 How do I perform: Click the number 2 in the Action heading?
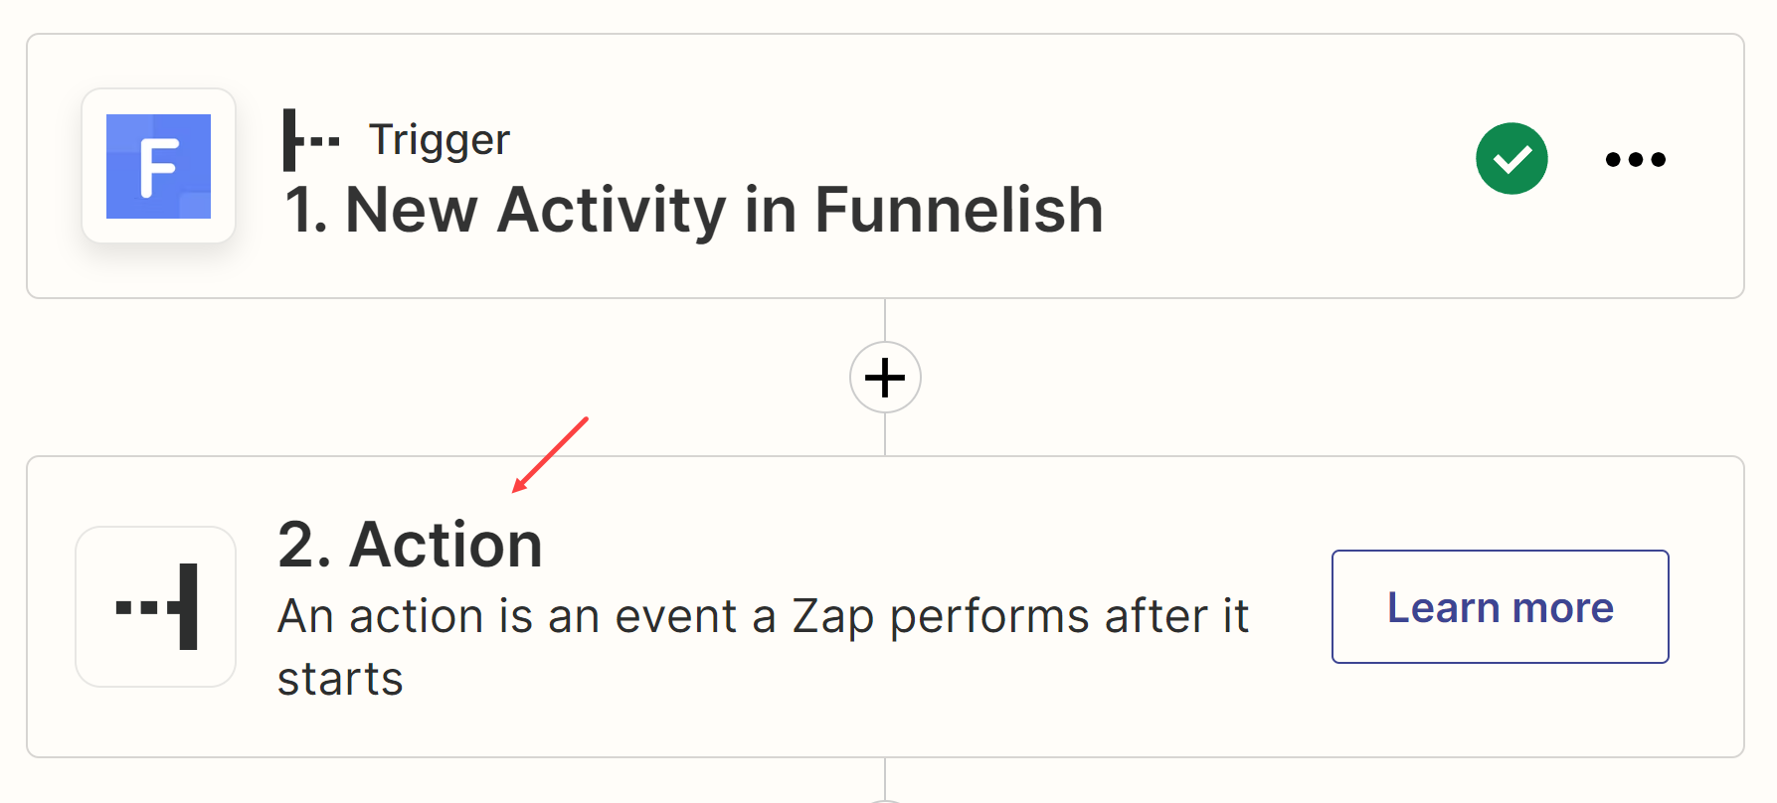[x=301, y=545]
